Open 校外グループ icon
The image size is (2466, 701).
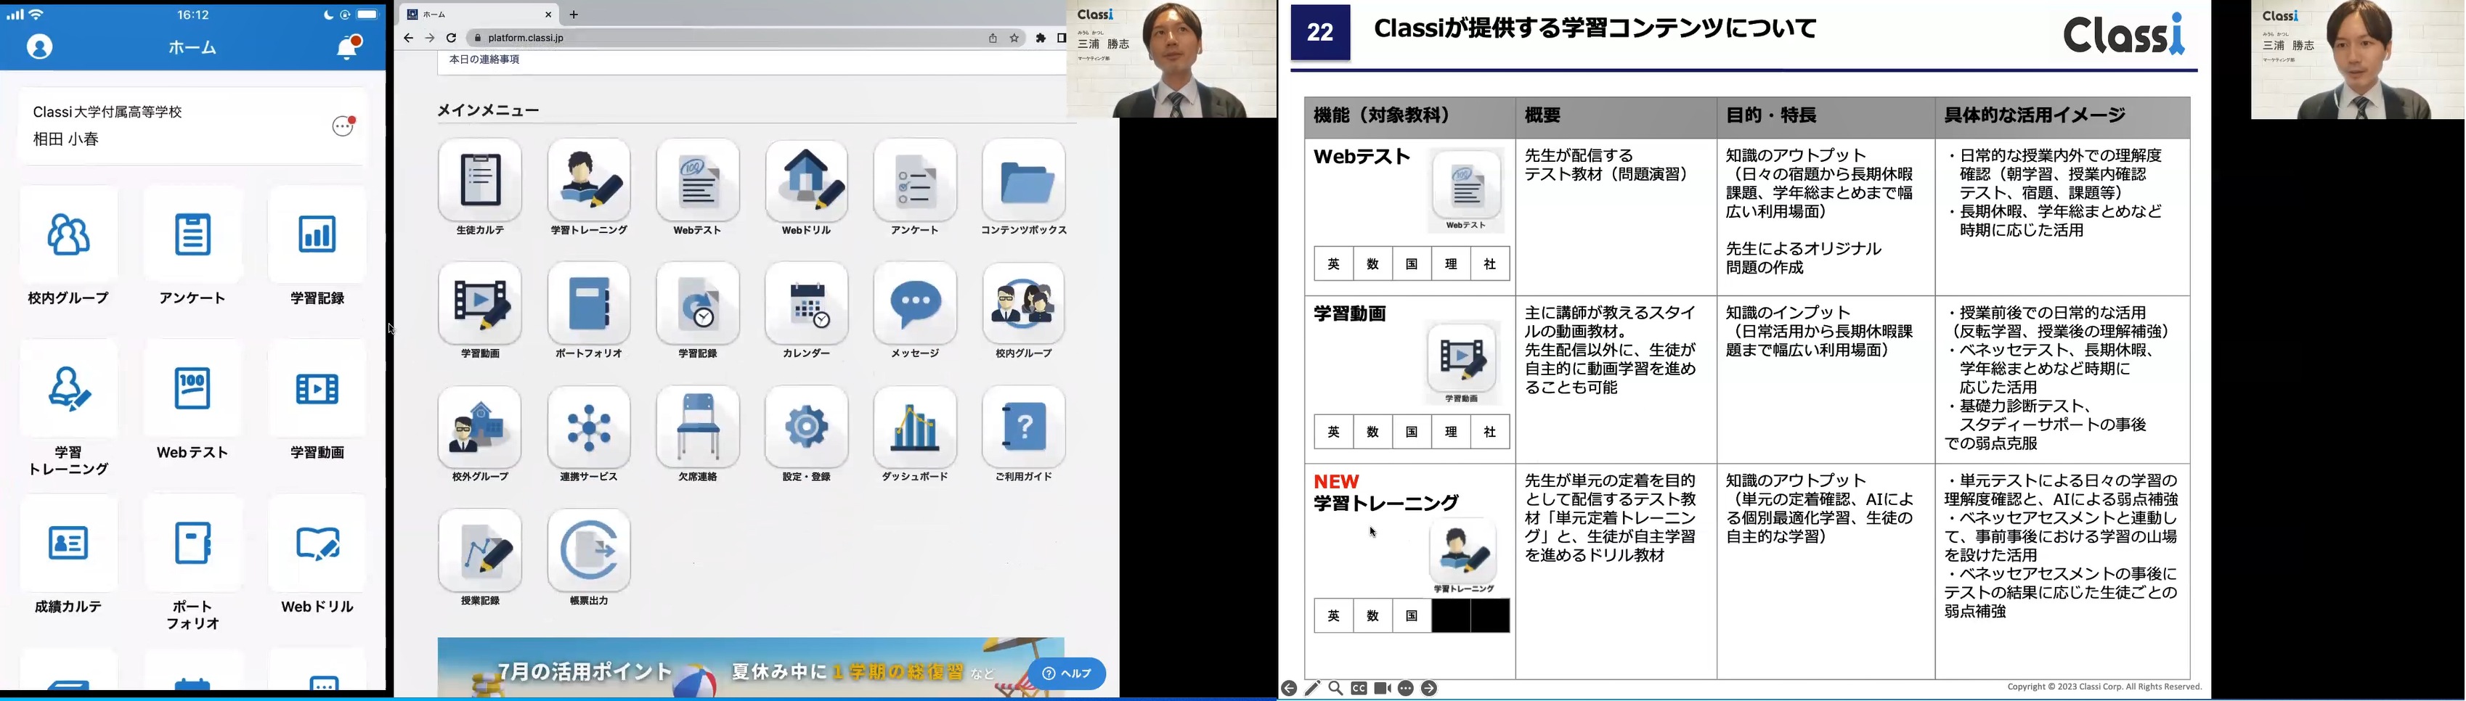481,427
